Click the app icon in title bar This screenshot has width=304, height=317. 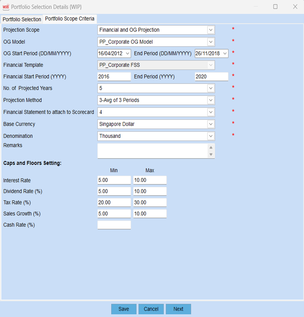[6, 7]
